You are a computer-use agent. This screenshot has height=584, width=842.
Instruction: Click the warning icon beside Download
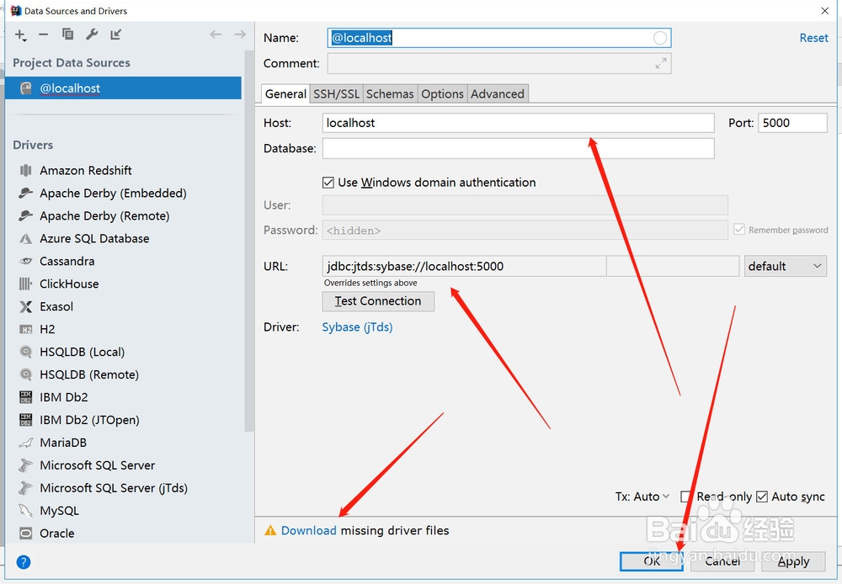tap(270, 530)
